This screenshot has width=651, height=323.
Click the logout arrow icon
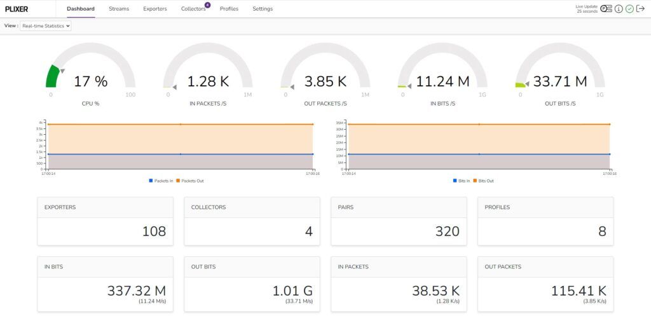[640, 9]
